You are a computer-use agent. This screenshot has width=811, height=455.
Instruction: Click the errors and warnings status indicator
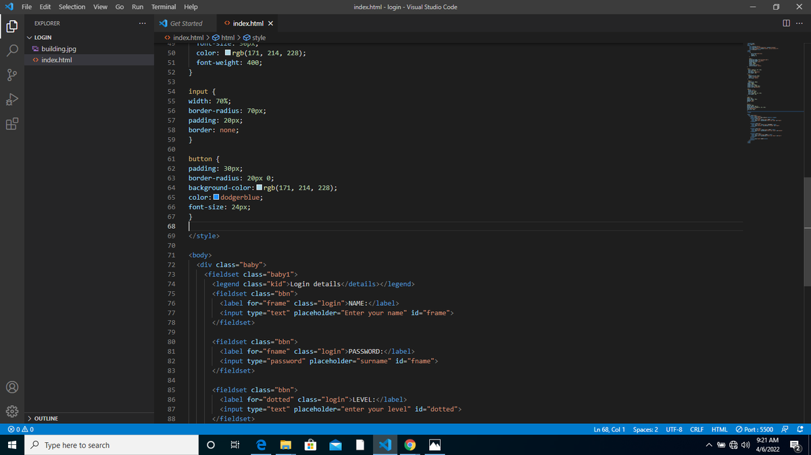(21, 429)
